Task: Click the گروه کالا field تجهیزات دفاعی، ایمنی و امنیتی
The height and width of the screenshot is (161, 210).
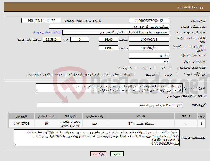Action: coord(110,105)
